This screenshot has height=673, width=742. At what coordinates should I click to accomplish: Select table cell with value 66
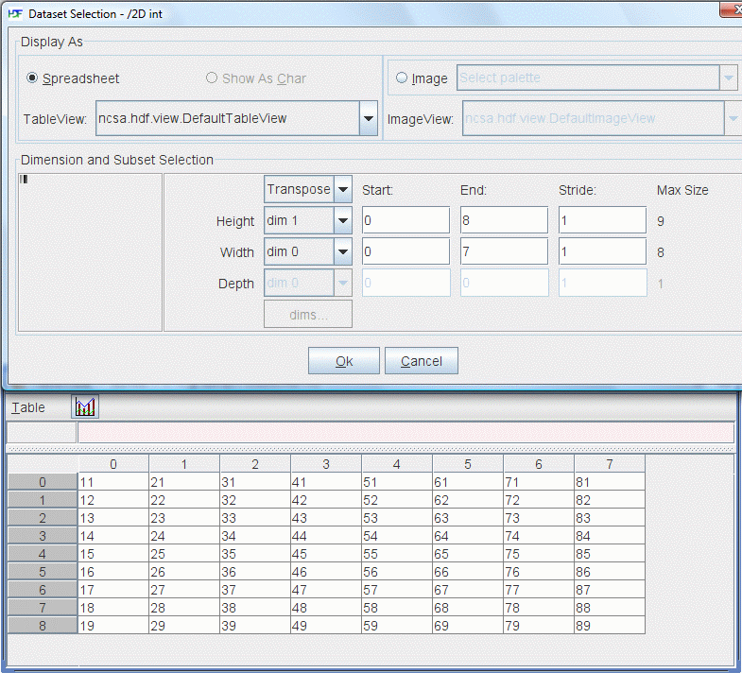468,572
